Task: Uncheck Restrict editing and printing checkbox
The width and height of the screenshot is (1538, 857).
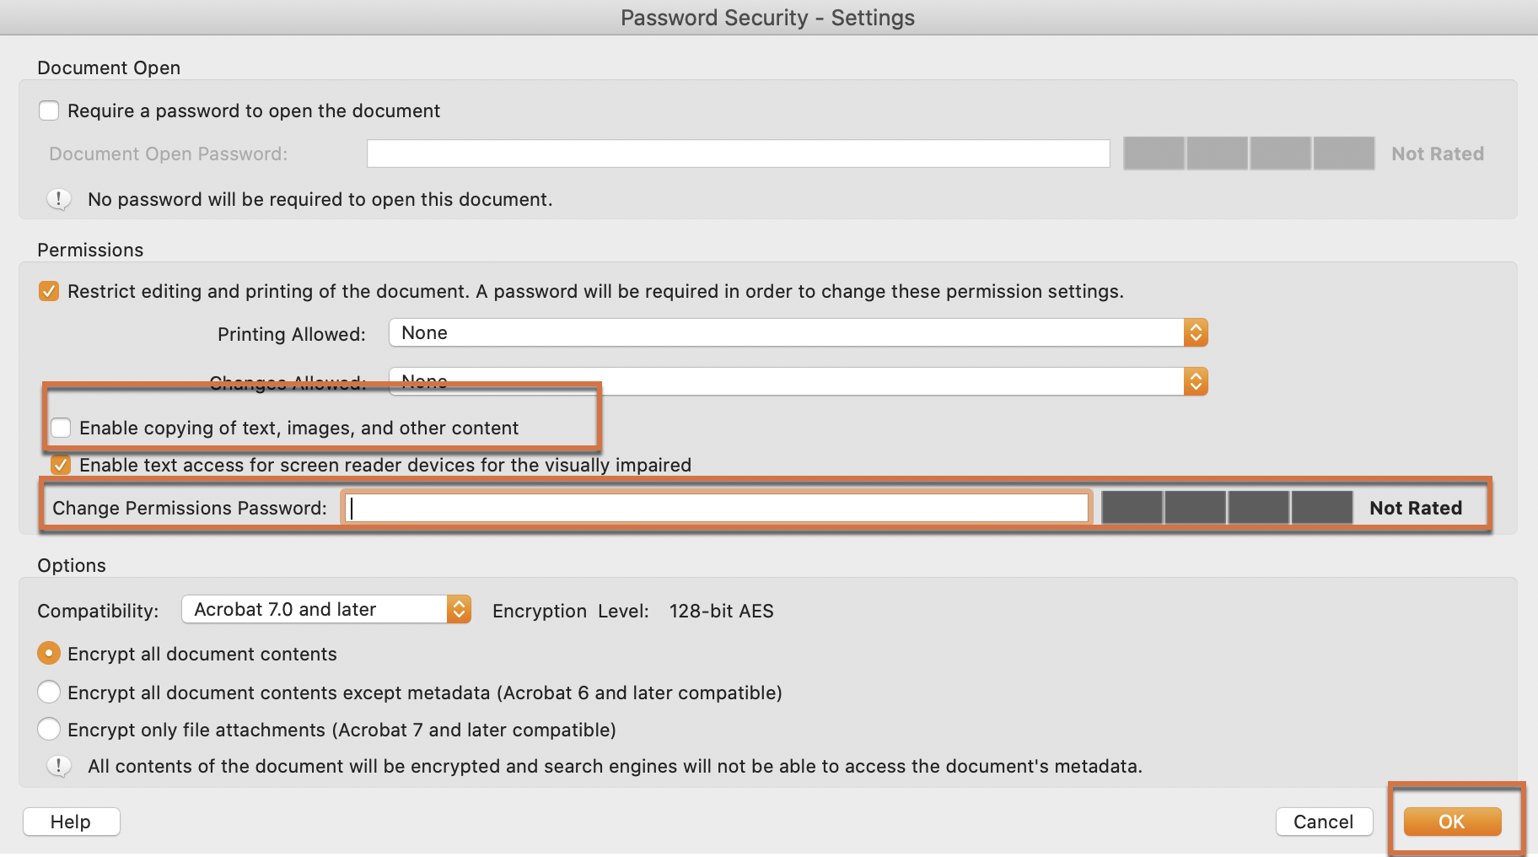Action: [49, 291]
